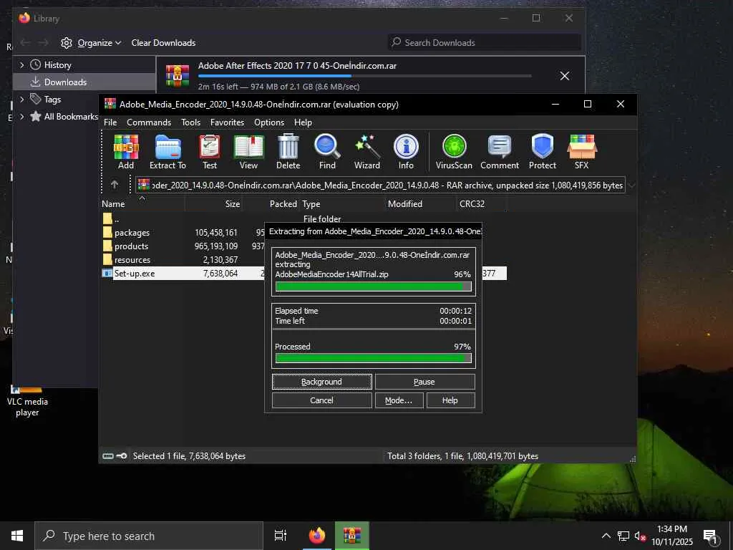The width and height of the screenshot is (733, 550).
Task: Click the drive key icon in the status bar
Action: pyautogui.click(x=122, y=456)
